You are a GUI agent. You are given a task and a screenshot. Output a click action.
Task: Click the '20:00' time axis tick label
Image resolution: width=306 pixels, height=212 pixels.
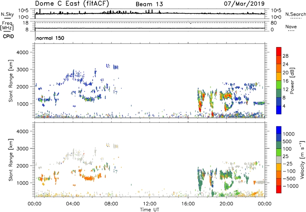point(226,204)
